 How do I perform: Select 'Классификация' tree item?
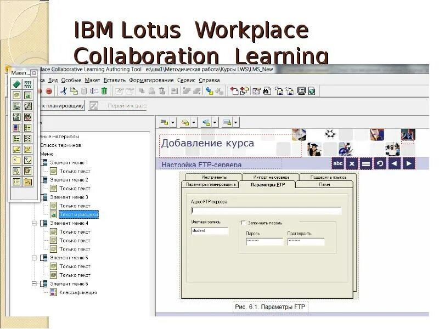pos(78,292)
